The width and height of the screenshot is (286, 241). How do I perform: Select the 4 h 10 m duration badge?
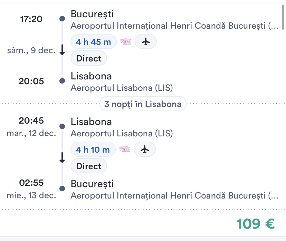pos(93,149)
